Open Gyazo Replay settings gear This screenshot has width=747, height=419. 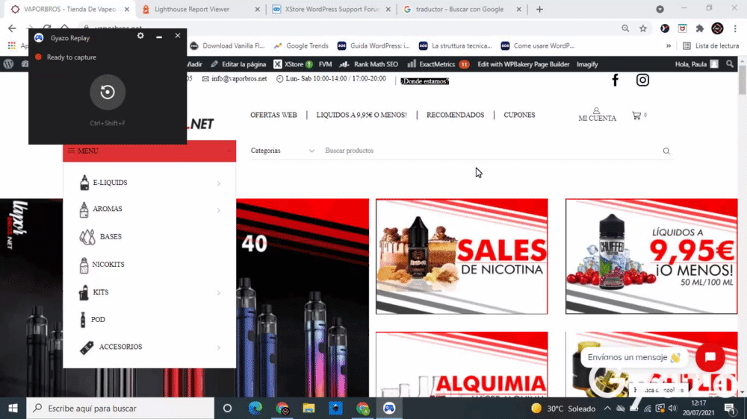[140, 36]
